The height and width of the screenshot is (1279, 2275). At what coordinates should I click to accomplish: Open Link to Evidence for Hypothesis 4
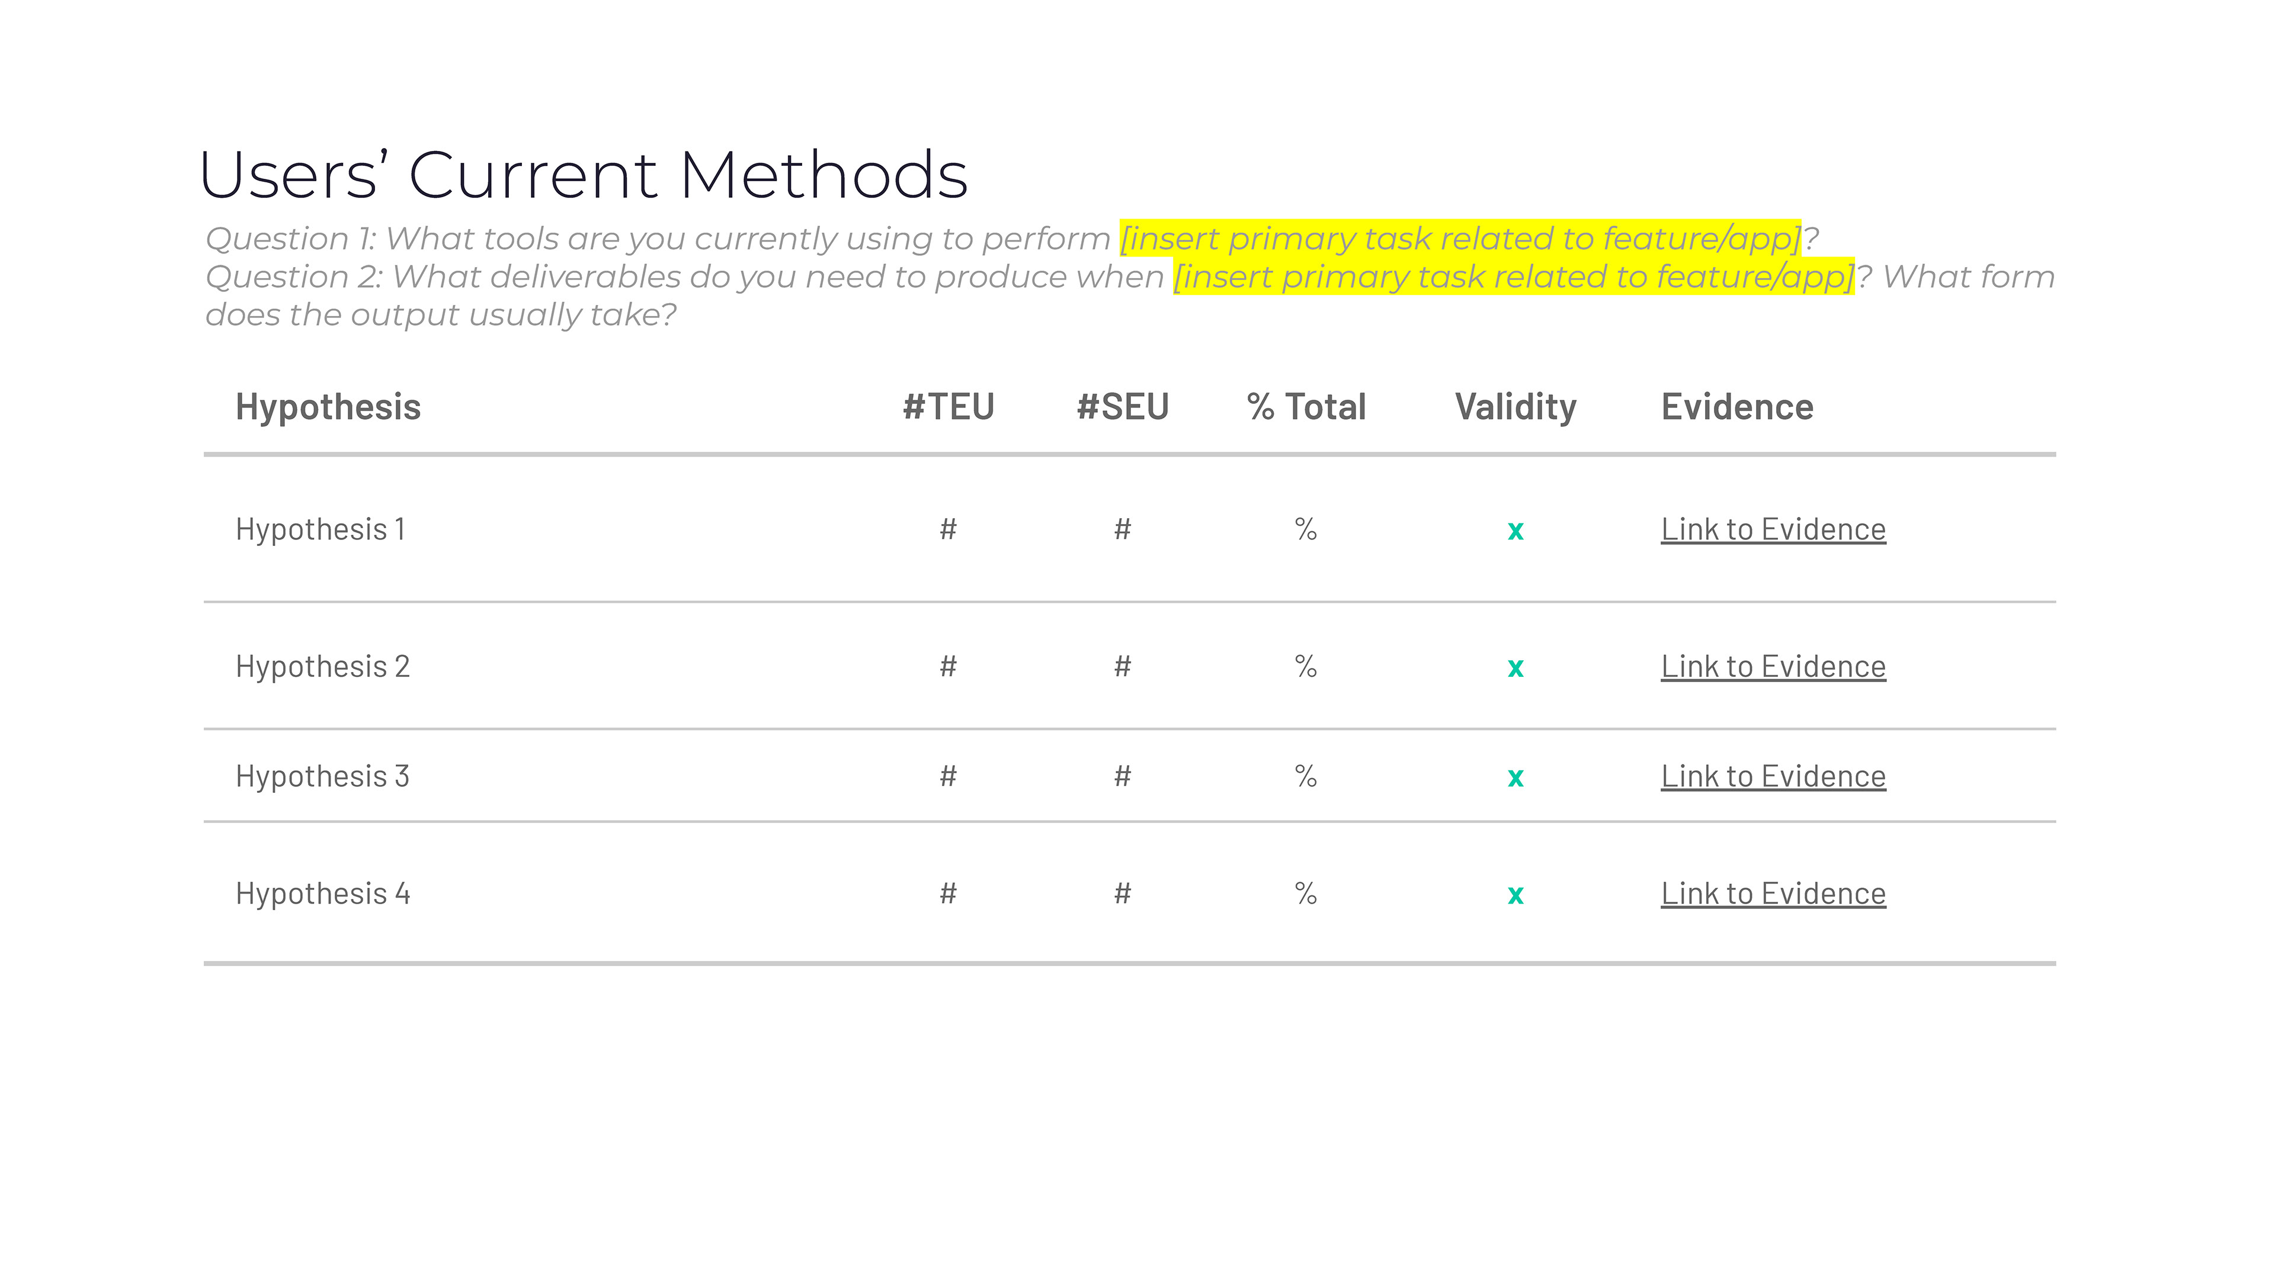click(x=1773, y=894)
